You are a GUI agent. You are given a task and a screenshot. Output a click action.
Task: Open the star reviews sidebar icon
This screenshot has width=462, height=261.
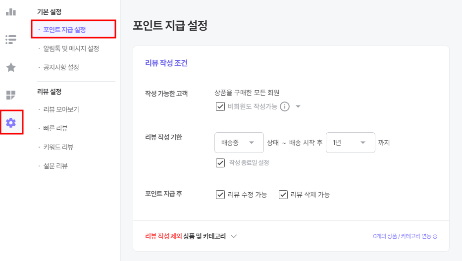[x=11, y=67]
